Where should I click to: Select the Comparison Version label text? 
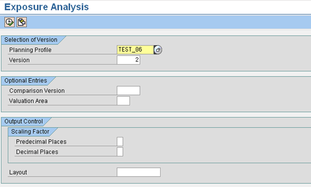click(x=37, y=91)
